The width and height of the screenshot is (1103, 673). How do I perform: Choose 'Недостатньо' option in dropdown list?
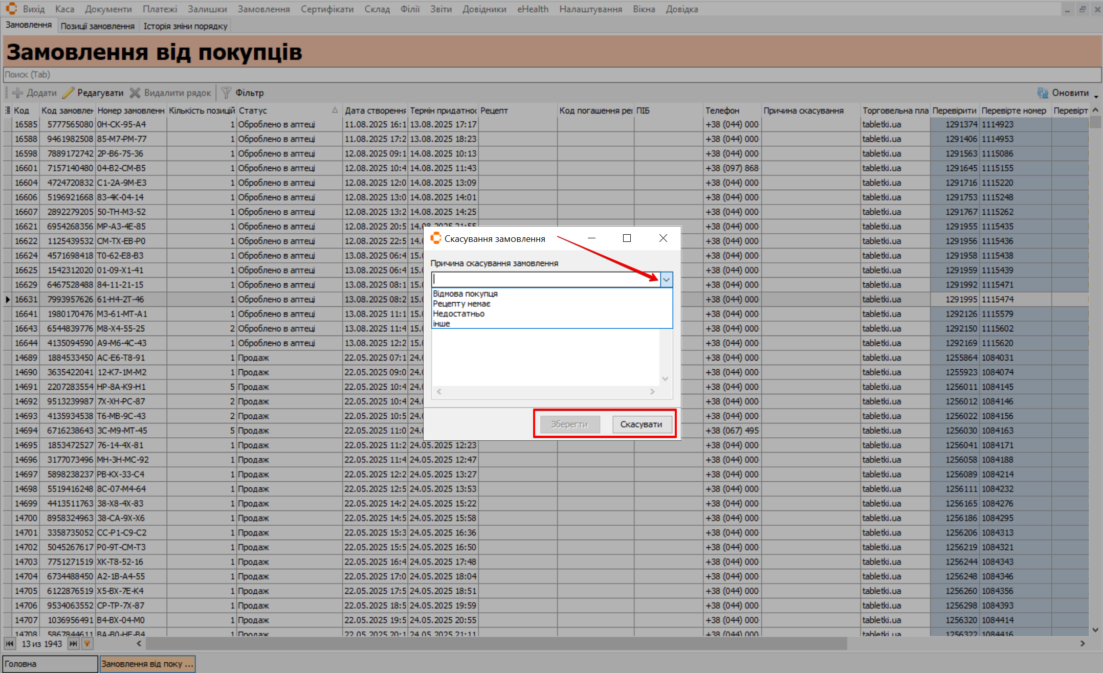[458, 313]
